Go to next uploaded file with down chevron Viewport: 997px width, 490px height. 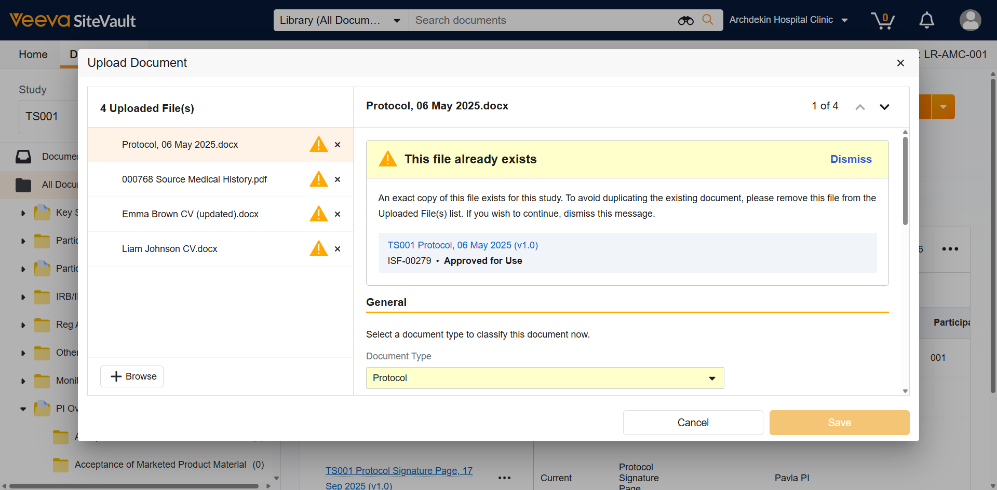tap(885, 107)
